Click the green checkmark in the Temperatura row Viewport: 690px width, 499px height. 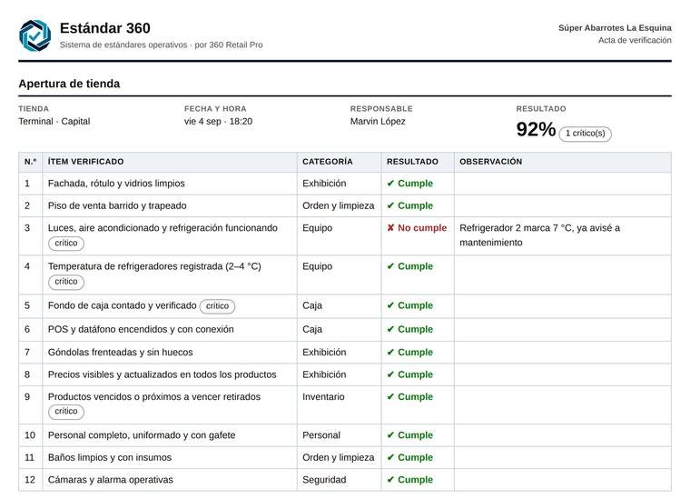coord(390,266)
